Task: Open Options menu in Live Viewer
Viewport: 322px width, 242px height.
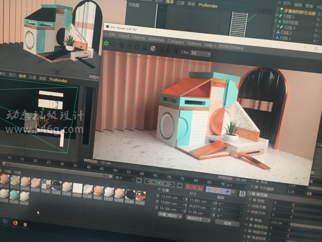Action: tap(194, 43)
